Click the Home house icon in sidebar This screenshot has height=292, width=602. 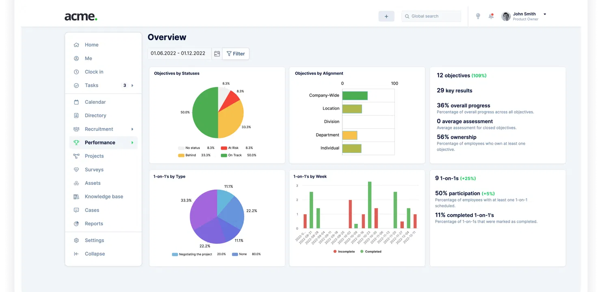(x=76, y=45)
